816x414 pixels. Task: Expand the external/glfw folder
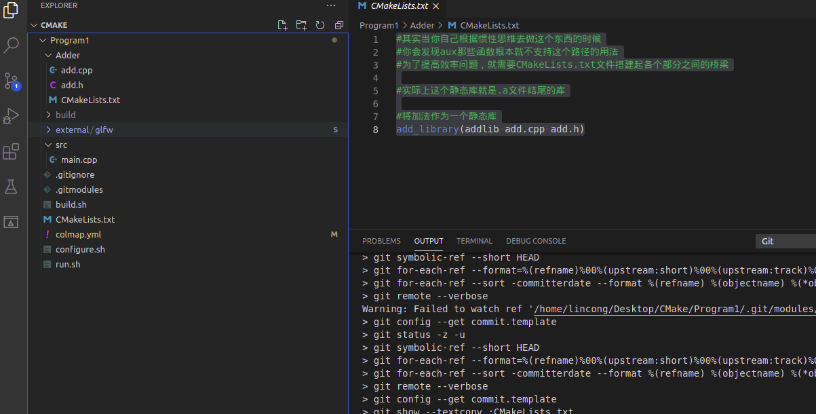tap(49, 130)
